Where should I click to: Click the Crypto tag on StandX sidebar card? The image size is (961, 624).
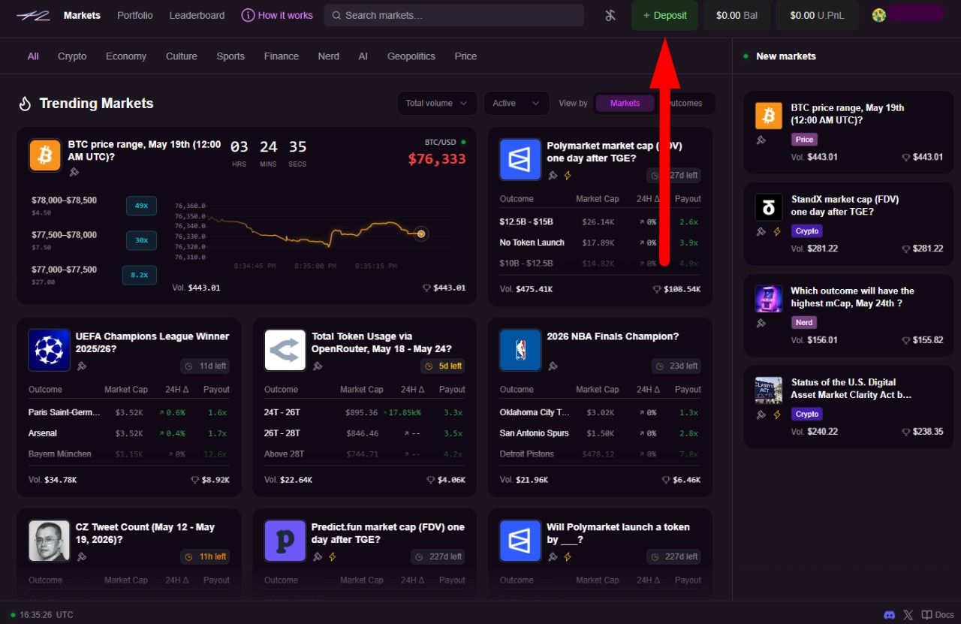tap(807, 231)
